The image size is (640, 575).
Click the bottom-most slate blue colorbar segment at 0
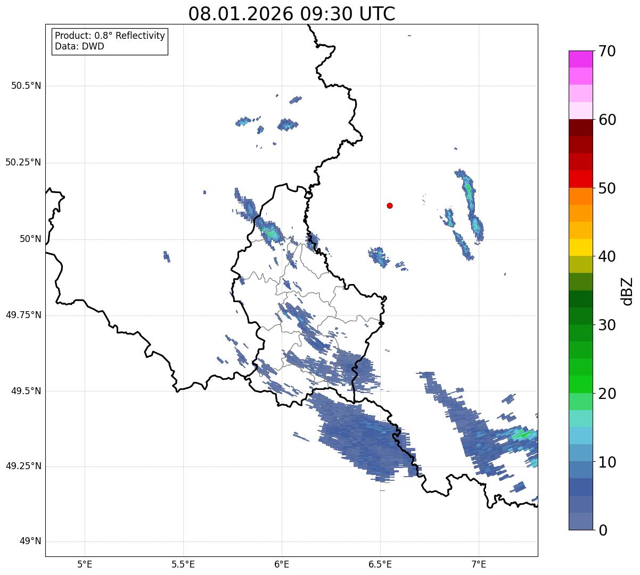pyautogui.click(x=580, y=521)
